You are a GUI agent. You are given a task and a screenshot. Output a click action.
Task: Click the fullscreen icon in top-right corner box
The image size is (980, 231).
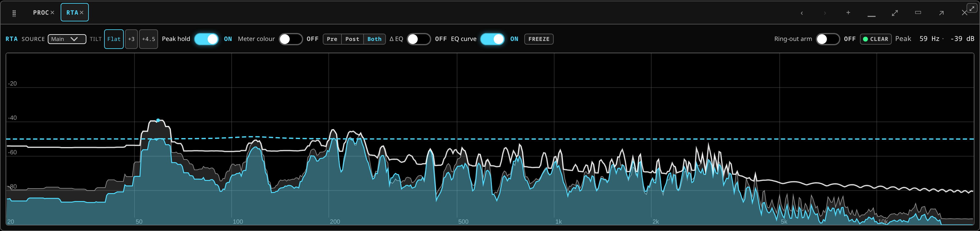972,8
